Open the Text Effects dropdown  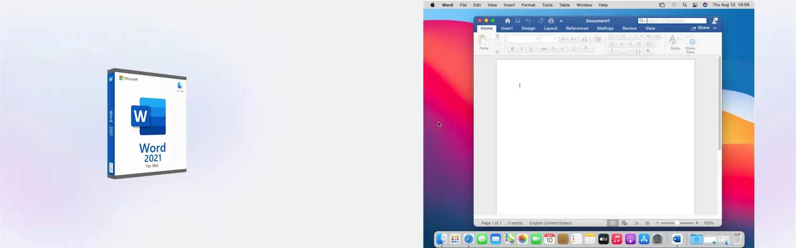tap(575, 48)
